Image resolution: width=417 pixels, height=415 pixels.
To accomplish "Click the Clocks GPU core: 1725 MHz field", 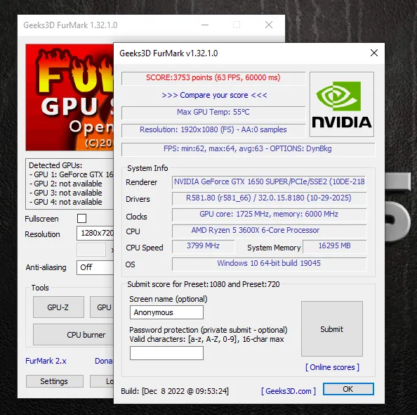I will tap(269, 215).
